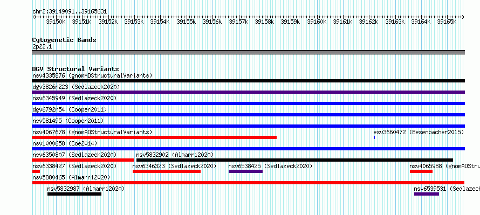Click the nsv6346323 red variant bar

click(x=167, y=171)
